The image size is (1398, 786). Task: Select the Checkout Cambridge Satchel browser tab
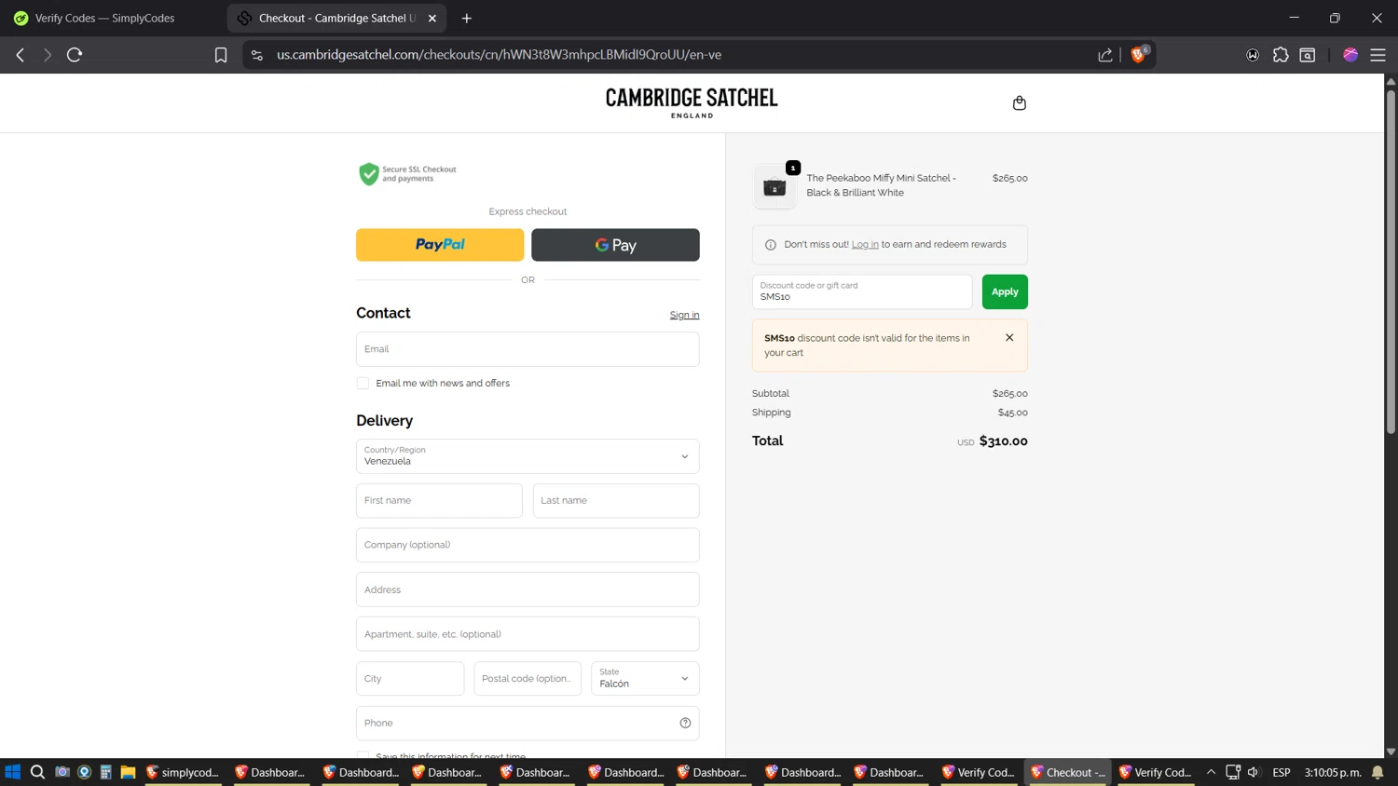336,18
